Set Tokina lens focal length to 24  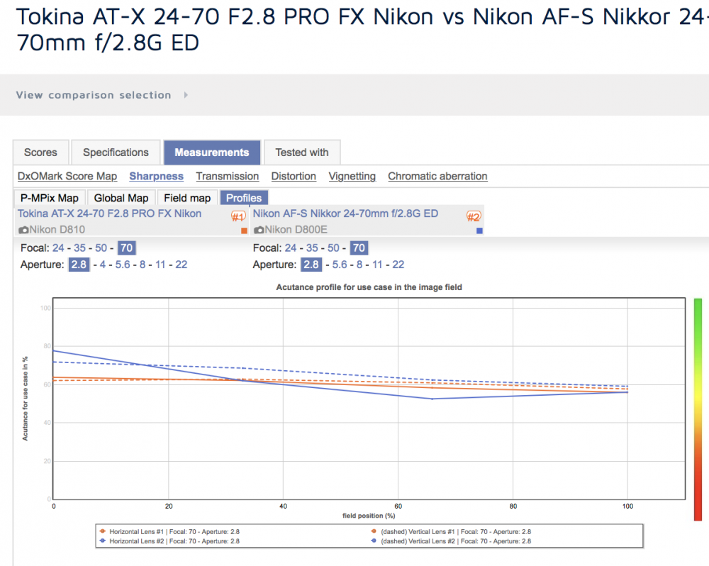coord(58,248)
